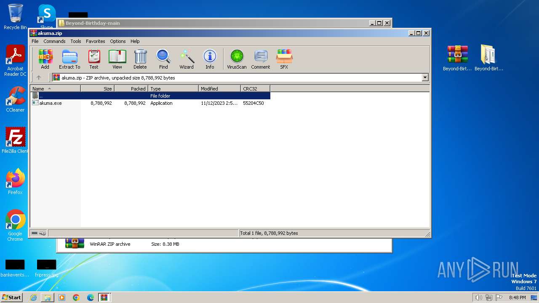Viewport: 539px width, 303px height.
Task: Open the Tools menu
Action: pos(76,41)
